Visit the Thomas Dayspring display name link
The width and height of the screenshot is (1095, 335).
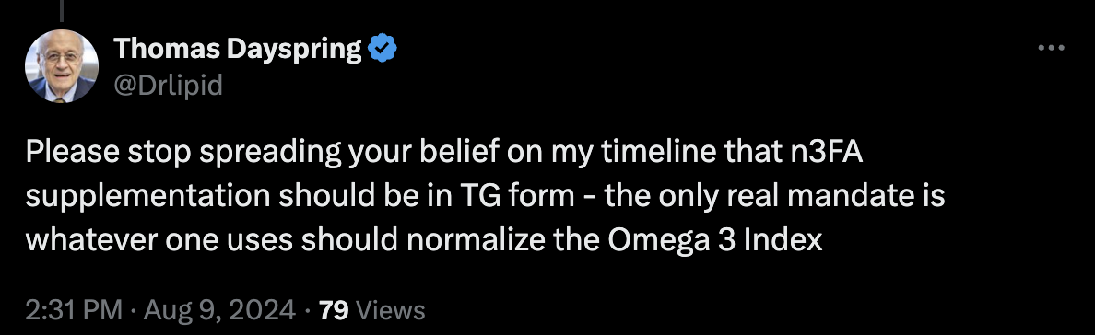click(238, 48)
